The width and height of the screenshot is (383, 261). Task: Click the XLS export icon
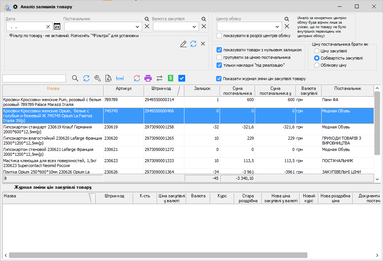click(109, 78)
